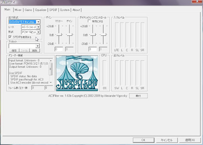The height and width of the screenshot is (145, 203).
Task: Click the donate button beside copyright text
Action: 138,96
